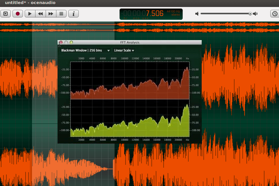The height and width of the screenshot is (186, 279).
Task: Click the time display showing 7.506
Action: click(151, 14)
